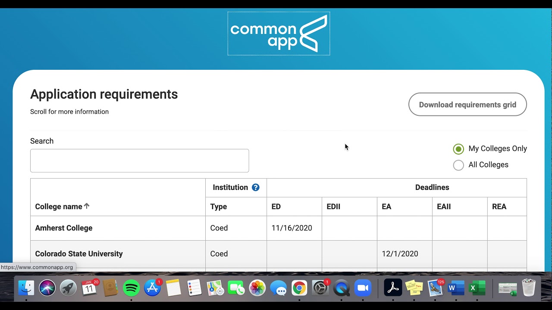Open System Preferences gear icon

[x=320, y=288]
